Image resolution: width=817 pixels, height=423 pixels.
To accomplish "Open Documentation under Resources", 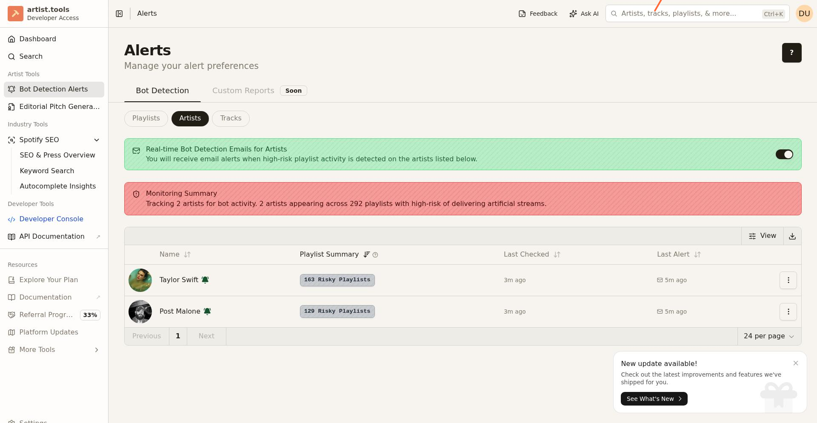I will [54, 297].
